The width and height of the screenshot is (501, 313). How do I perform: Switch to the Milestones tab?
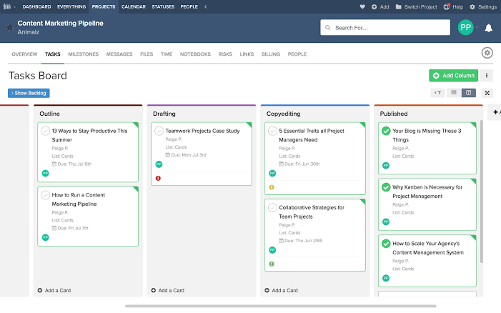84,54
